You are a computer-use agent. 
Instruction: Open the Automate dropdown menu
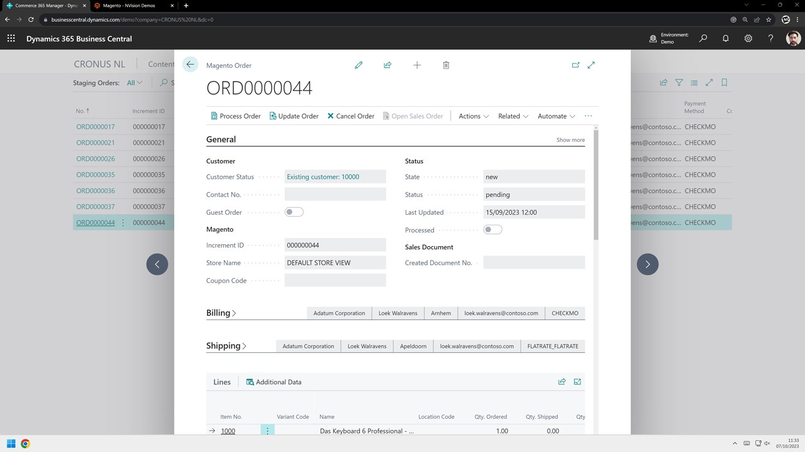(557, 116)
